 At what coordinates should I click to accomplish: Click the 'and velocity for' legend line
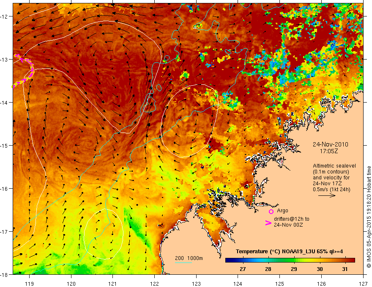point(331,178)
